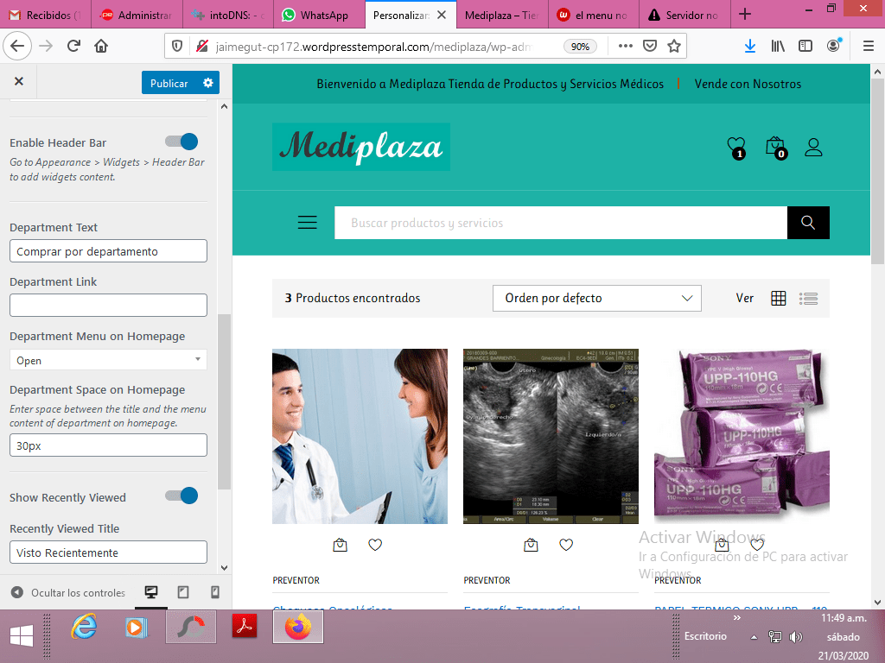Click Ocultar los controles
The image size is (885, 663).
tap(68, 592)
